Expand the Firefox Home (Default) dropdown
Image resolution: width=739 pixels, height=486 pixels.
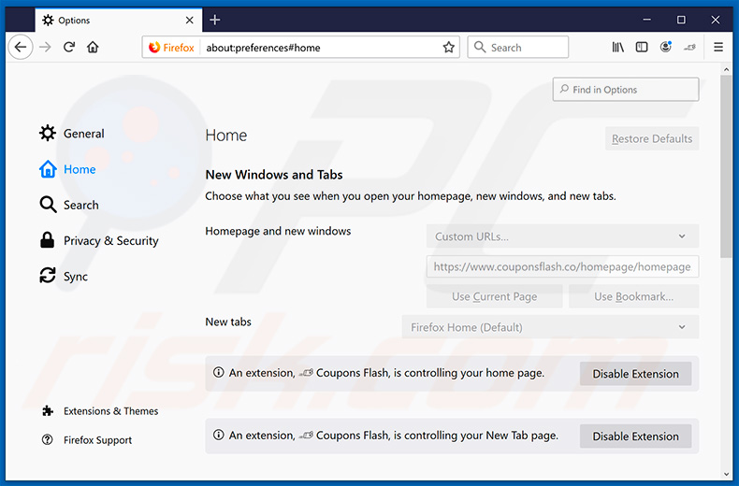(x=550, y=327)
